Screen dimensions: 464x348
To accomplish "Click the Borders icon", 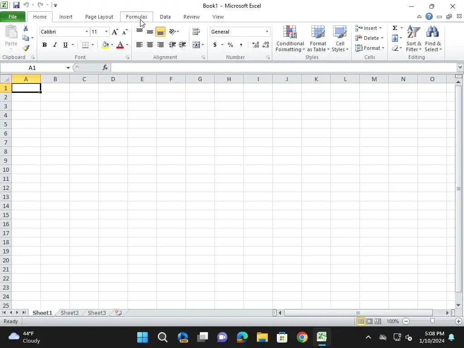I will [85, 45].
